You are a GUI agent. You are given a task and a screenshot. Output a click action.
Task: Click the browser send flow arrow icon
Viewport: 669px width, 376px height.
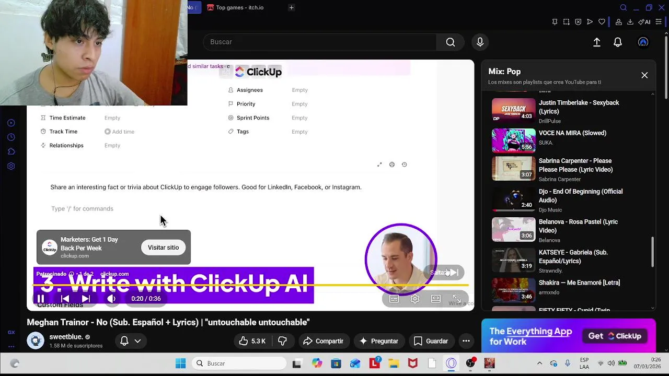click(590, 22)
